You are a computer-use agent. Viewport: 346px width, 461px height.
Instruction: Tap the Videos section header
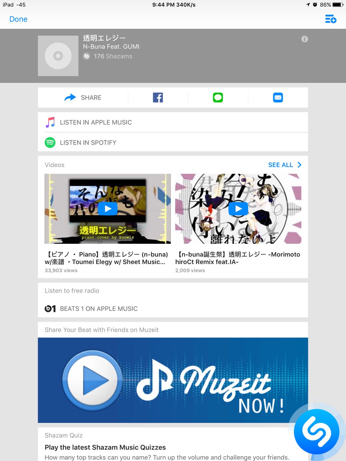click(x=54, y=165)
